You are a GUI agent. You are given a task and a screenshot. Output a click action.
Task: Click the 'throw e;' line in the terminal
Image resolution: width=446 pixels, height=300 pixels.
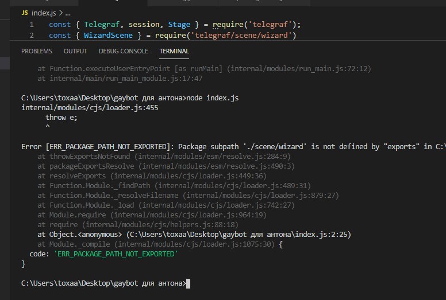click(61, 118)
